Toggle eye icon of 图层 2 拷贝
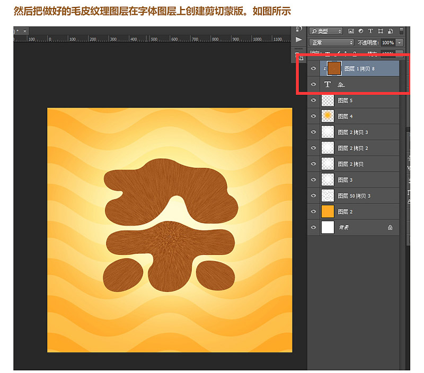 (313, 164)
